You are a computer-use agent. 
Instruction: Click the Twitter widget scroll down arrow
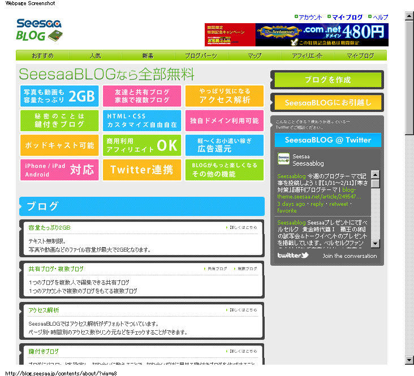point(375,244)
